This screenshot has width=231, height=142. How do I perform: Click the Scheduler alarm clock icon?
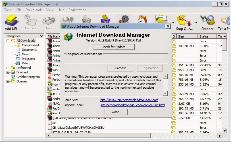coord(142,19)
